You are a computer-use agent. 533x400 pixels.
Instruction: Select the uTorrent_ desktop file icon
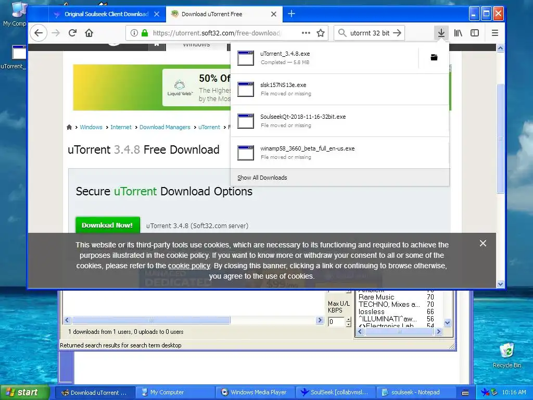14,57
